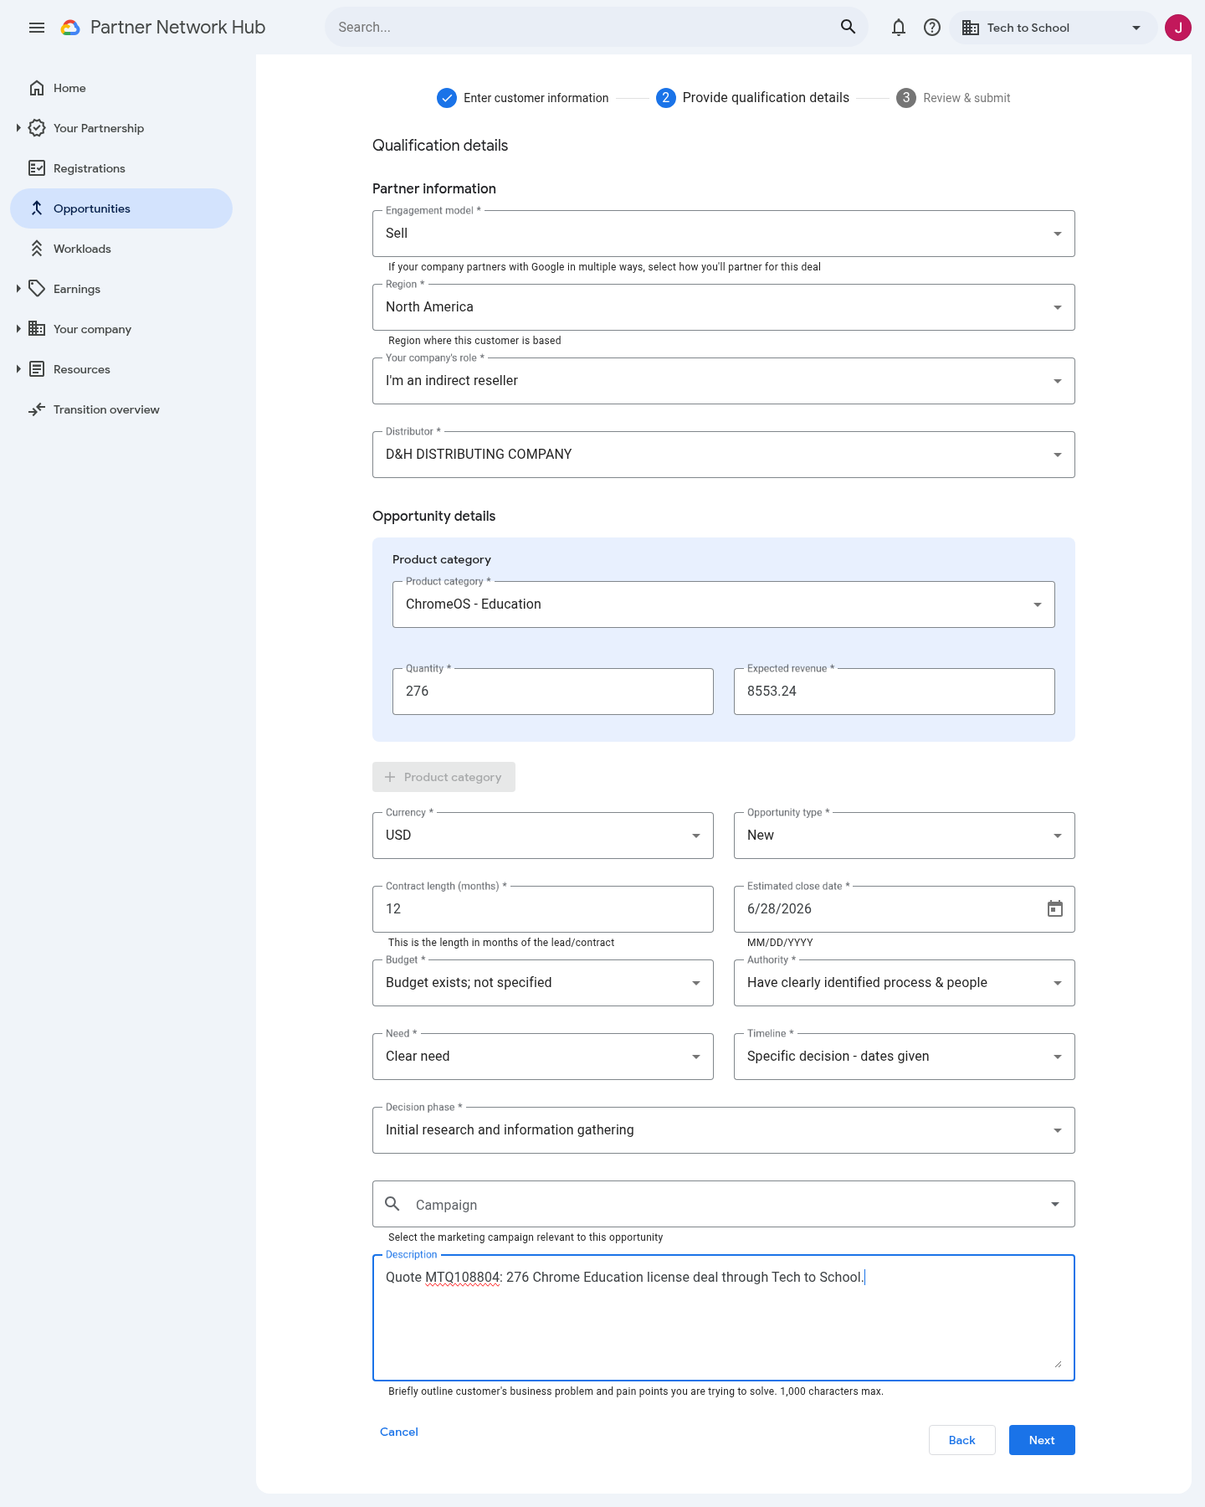Click the Quantity input field
This screenshot has height=1507, width=1205.
point(553,692)
